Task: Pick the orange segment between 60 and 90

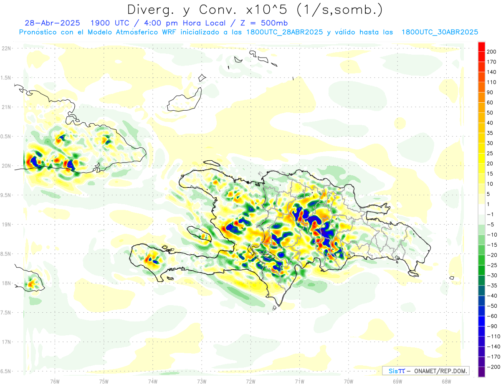Action: [x=481, y=97]
